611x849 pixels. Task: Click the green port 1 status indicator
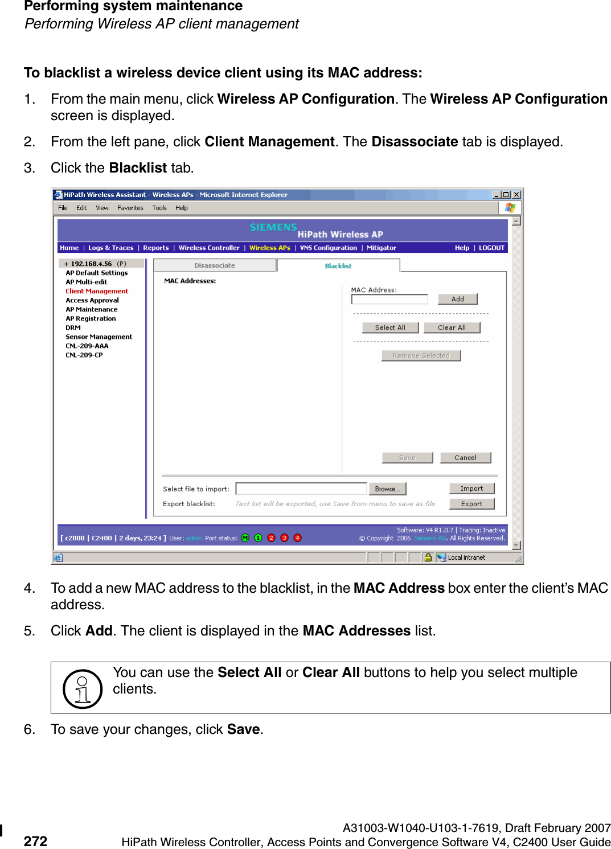click(x=259, y=537)
